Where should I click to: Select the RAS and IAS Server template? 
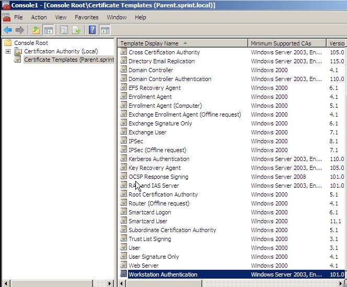coord(154,186)
